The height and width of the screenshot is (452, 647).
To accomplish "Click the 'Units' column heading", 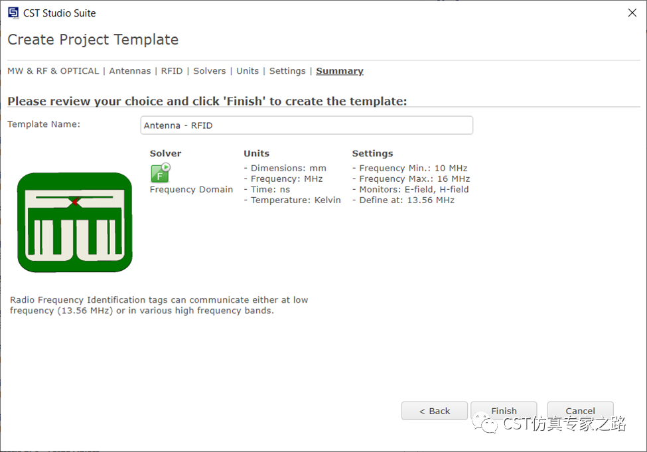I will [257, 153].
